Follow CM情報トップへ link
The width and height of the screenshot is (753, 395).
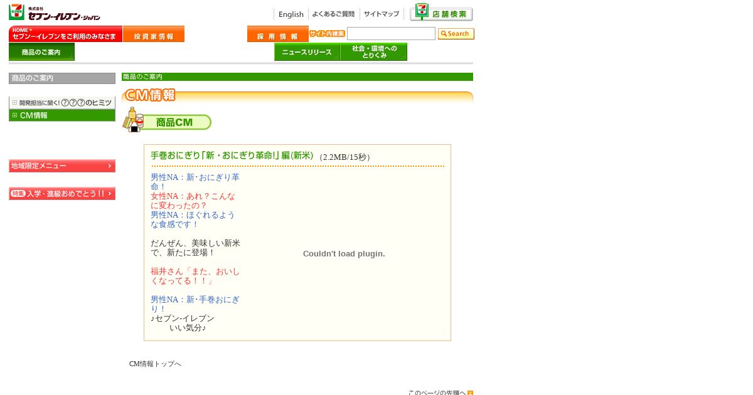tap(155, 364)
